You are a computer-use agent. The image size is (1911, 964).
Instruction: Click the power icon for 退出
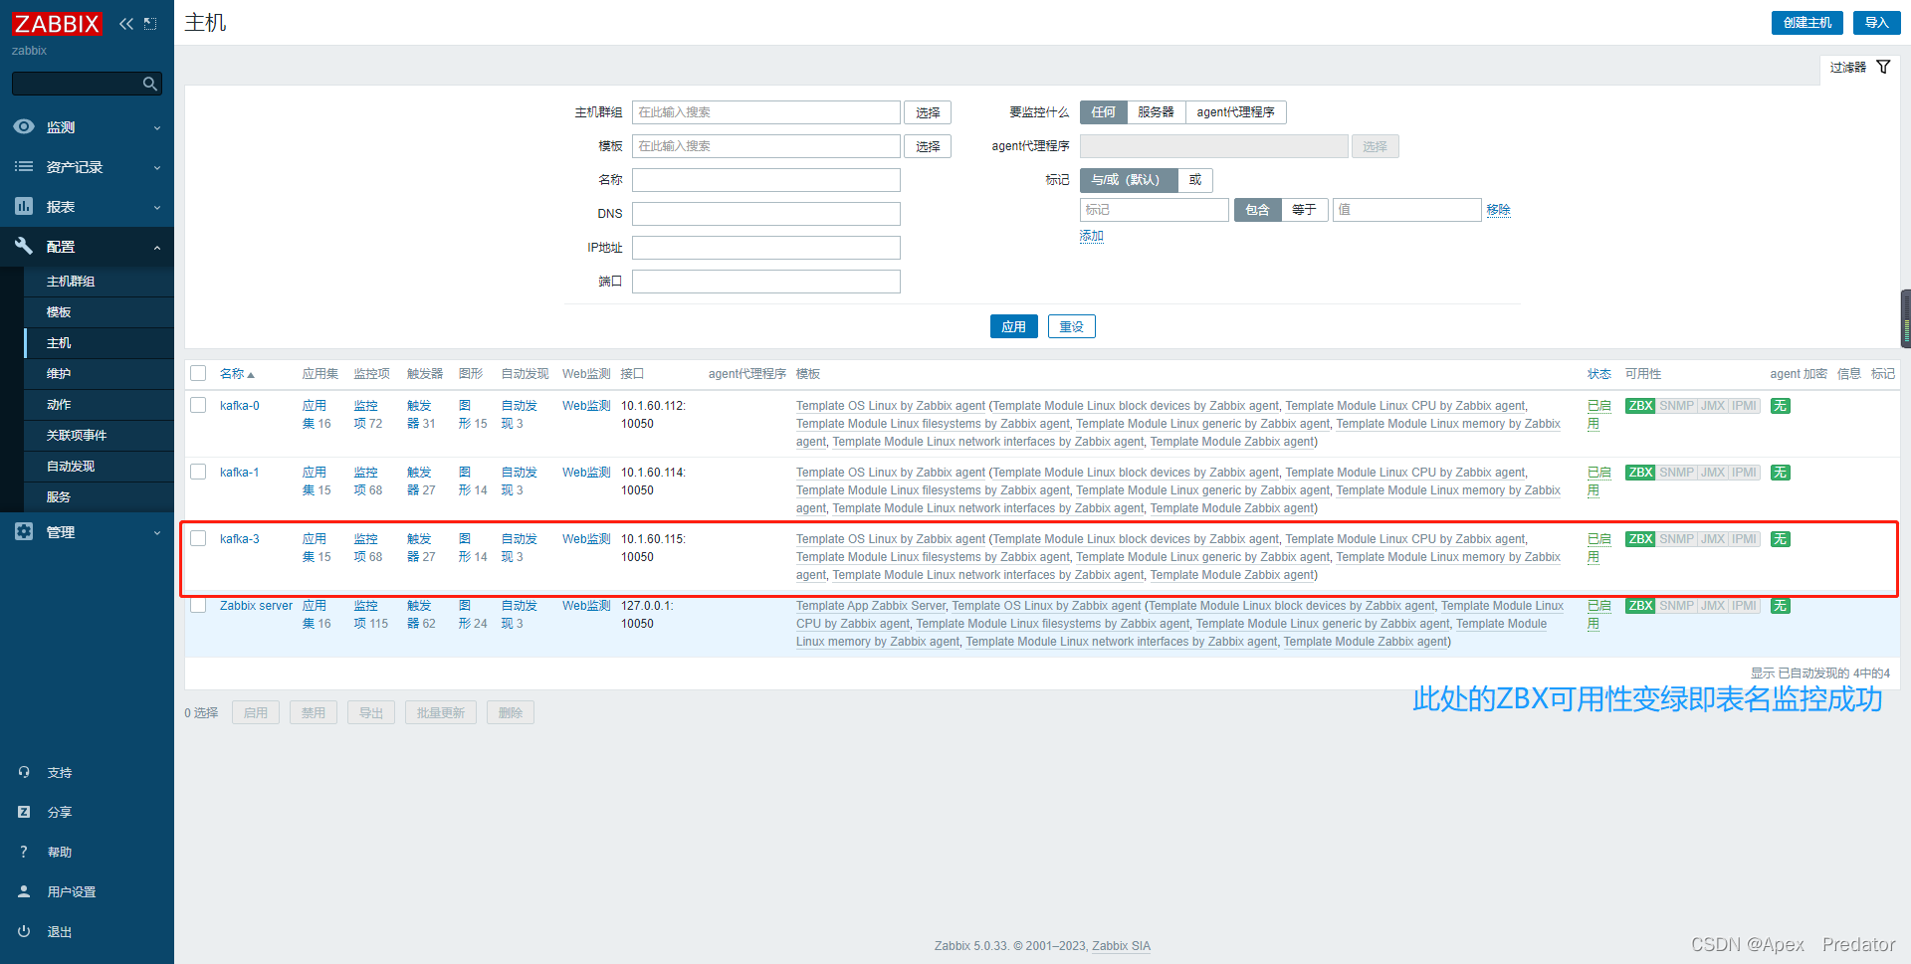24,931
